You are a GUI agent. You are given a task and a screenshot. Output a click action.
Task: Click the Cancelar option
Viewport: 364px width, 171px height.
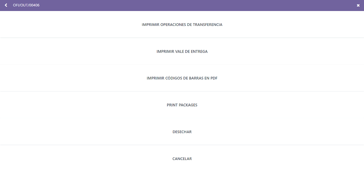pos(182,159)
